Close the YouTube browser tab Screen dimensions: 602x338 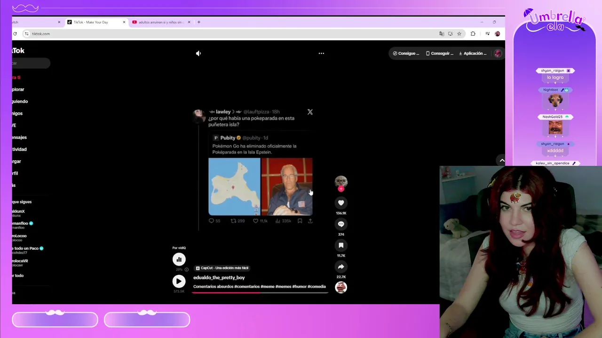(x=189, y=22)
